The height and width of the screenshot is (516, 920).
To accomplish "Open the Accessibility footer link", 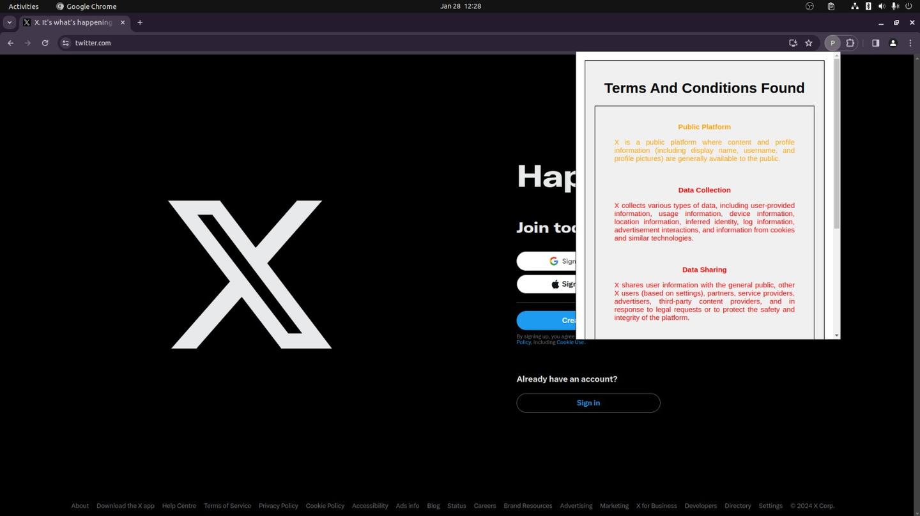I will (x=370, y=506).
